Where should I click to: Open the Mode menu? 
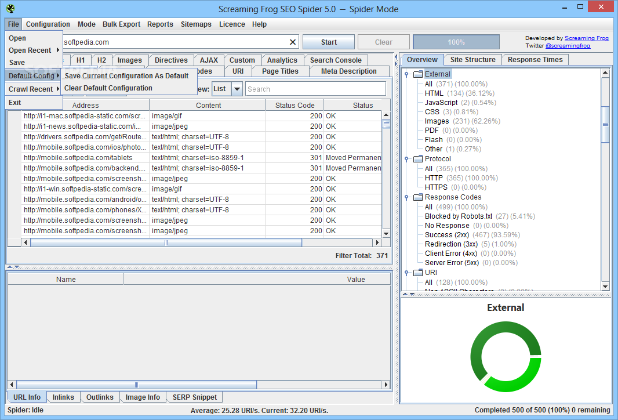[87, 24]
